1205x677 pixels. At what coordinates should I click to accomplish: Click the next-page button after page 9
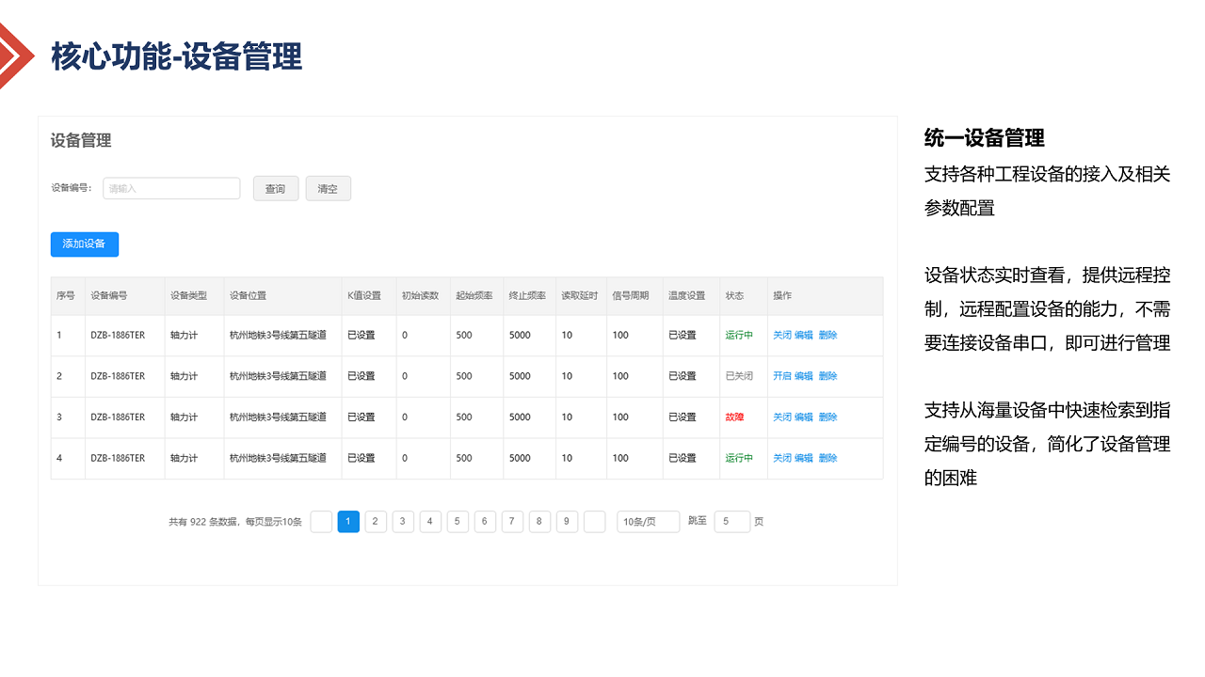tap(594, 522)
